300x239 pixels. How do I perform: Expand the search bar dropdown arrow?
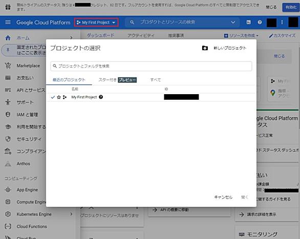[x=233, y=23]
